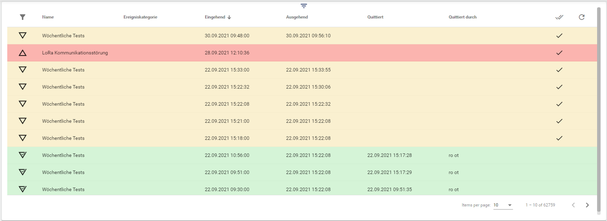Click the acknowledge all double-check icon

tap(559, 17)
